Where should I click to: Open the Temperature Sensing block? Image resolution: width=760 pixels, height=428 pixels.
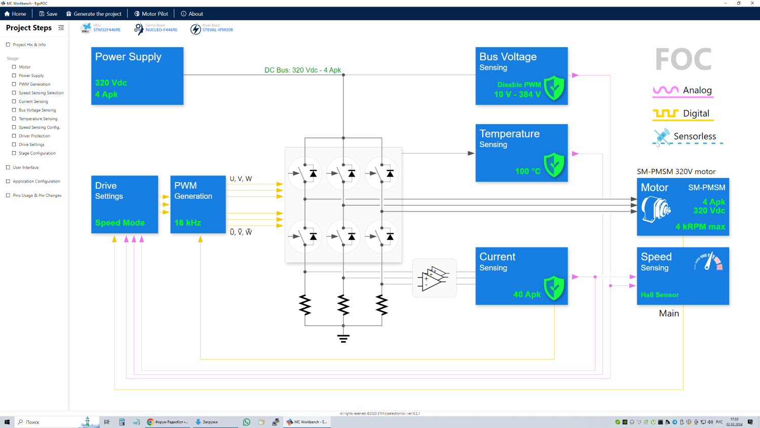click(521, 153)
